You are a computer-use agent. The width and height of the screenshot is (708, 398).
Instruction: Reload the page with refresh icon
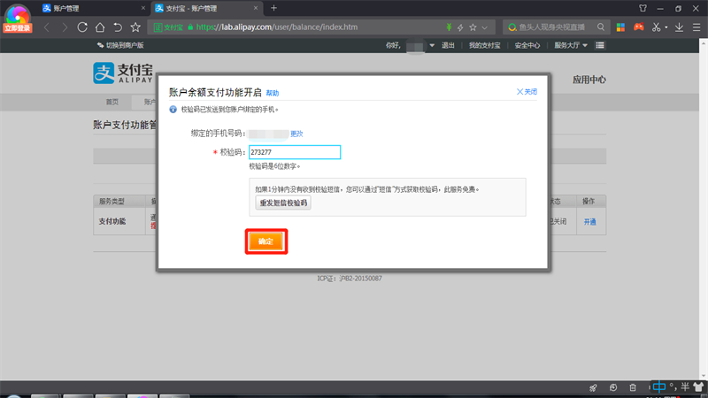82,27
